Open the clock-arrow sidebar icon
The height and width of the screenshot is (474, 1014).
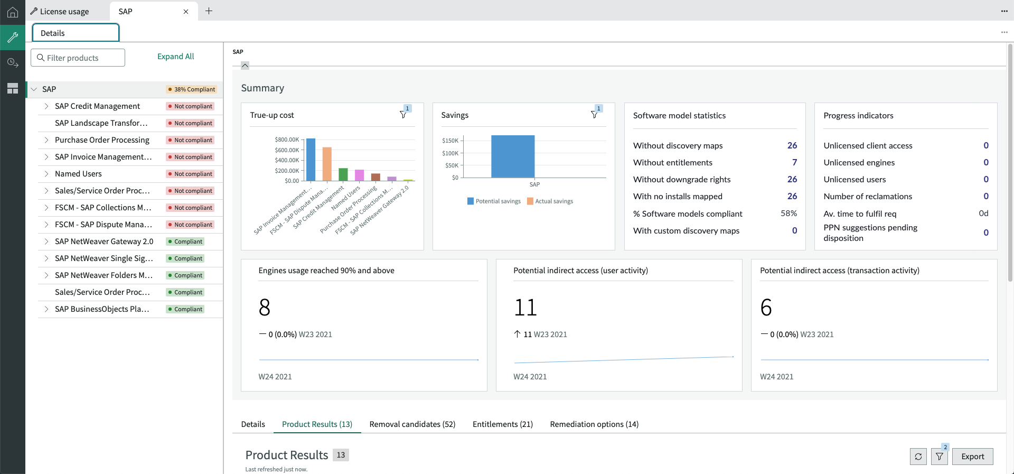(x=13, y=63)
